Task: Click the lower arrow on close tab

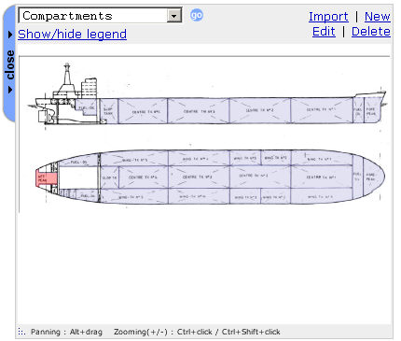Action: pyautogui.click(x=10, y=90)
